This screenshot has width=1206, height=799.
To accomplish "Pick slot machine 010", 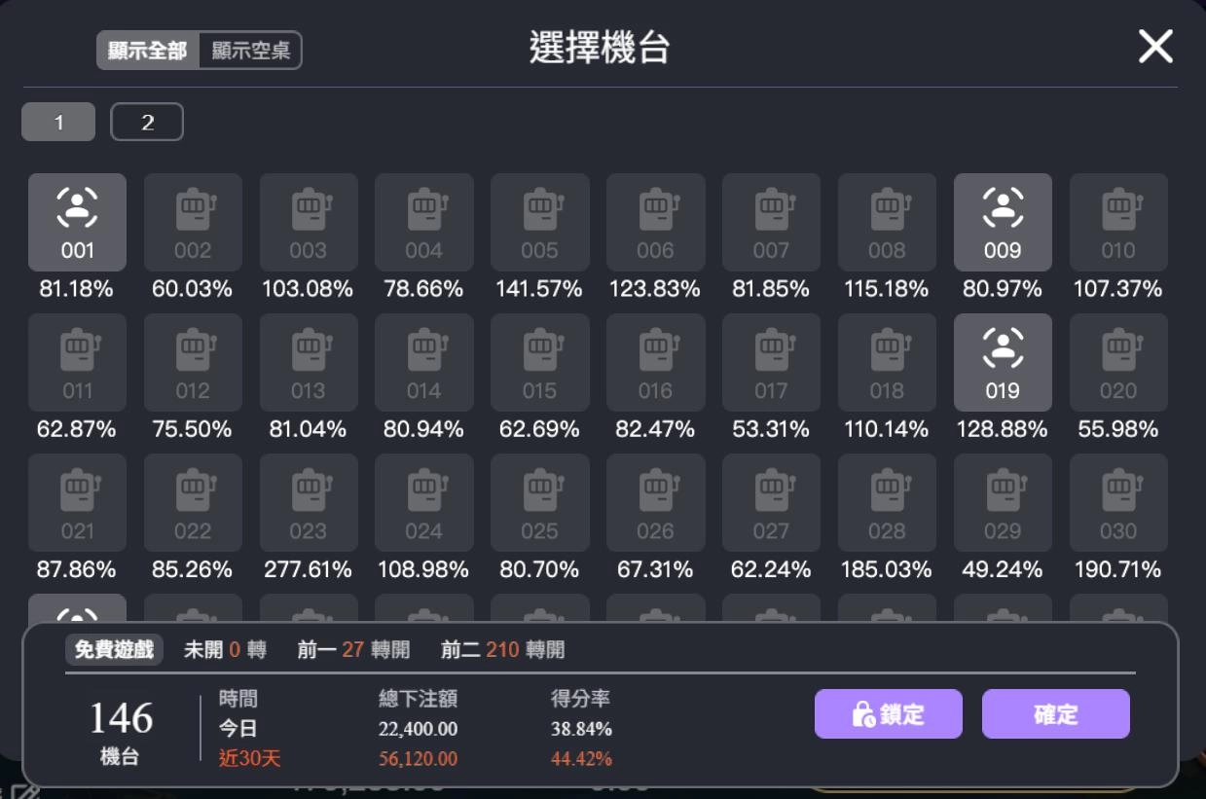I will pos(1118,222).
